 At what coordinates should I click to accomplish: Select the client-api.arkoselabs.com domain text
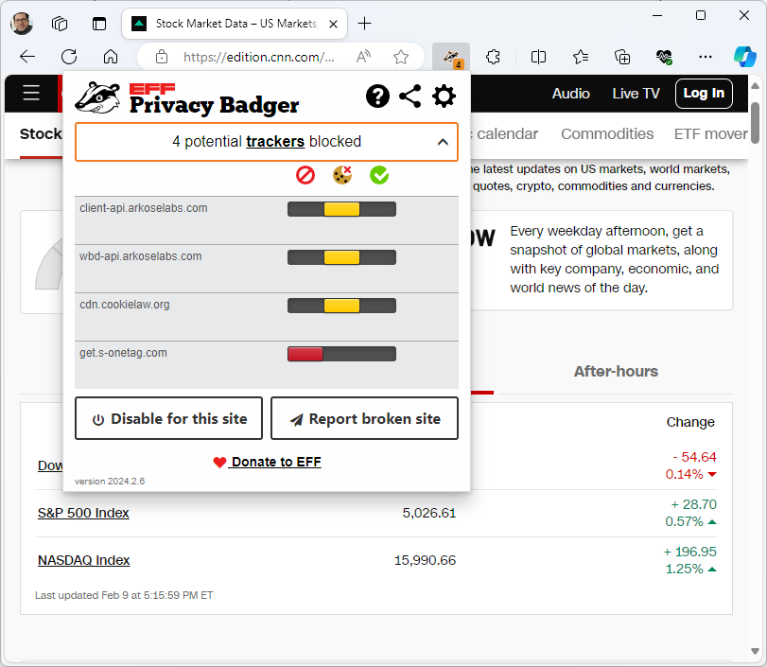pyautogui.click(x=144, y=208)
